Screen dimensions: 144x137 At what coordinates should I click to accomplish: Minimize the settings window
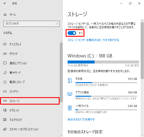121,3
